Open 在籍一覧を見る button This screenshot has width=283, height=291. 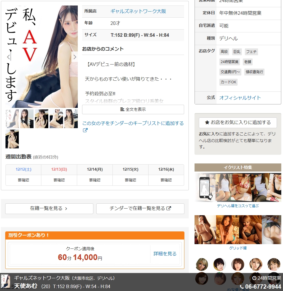coord(49,209)
